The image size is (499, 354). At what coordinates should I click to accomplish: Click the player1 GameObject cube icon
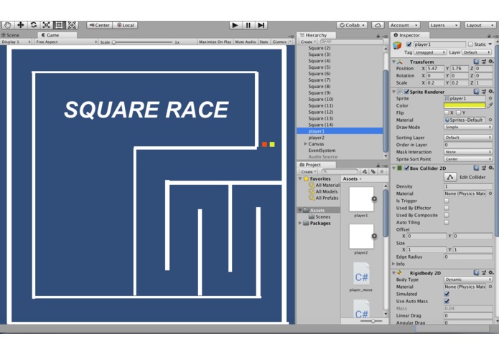[x=397, y=45]
